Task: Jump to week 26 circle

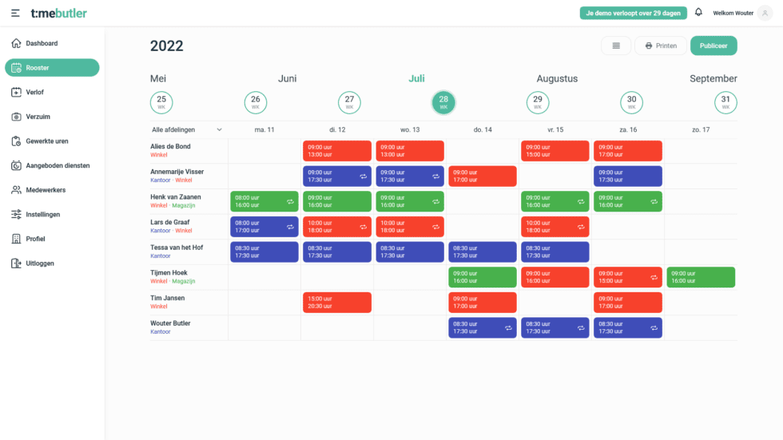Action: [255, 102]
